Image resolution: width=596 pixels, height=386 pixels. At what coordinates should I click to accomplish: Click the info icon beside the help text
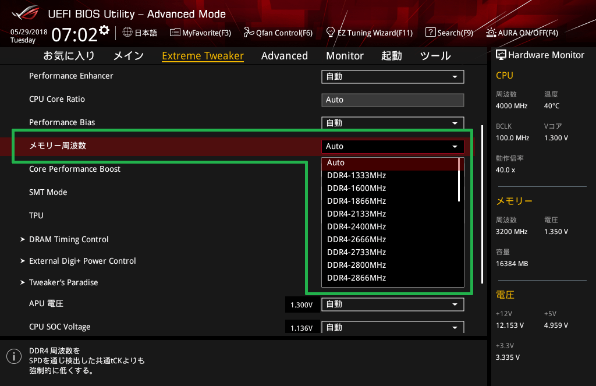[x=14, y=356]
